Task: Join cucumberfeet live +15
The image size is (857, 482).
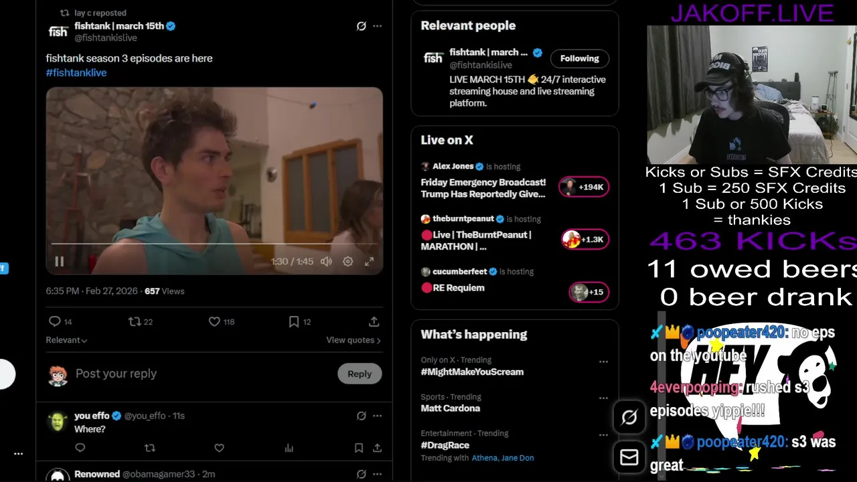Action: pos(589,292)
